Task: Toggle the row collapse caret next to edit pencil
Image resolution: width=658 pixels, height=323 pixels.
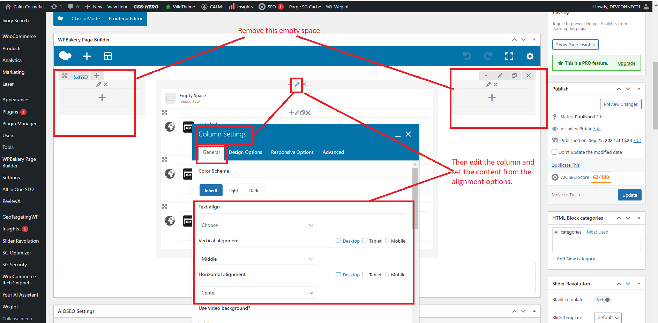Action: click(x=486, y=76)
